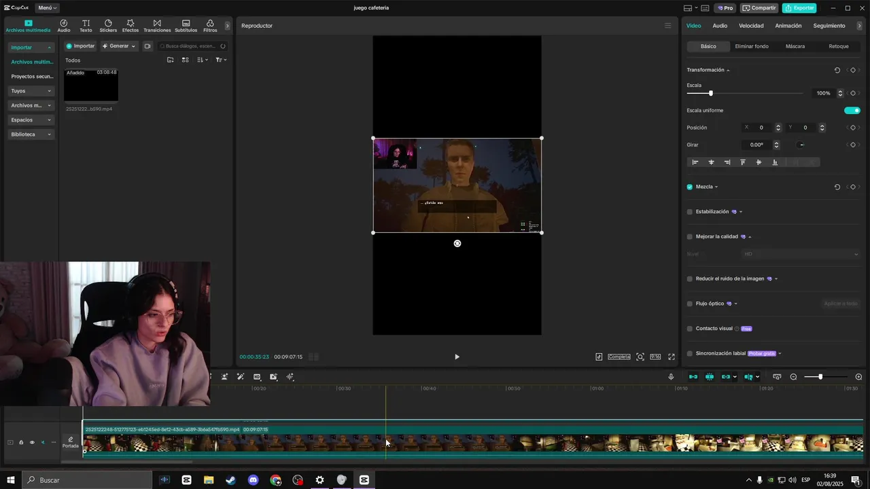Toggle auto-snapping icon on timeline
This screenshot has width=870, height=489.
710,377
